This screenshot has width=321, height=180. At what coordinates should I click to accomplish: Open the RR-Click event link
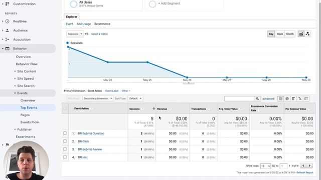[83, 141]
